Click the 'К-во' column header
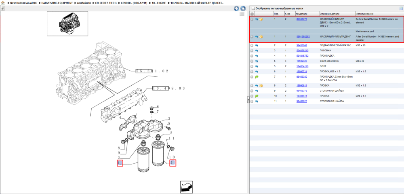This screenshot has width=404, height=194. (x=287, y=14)
